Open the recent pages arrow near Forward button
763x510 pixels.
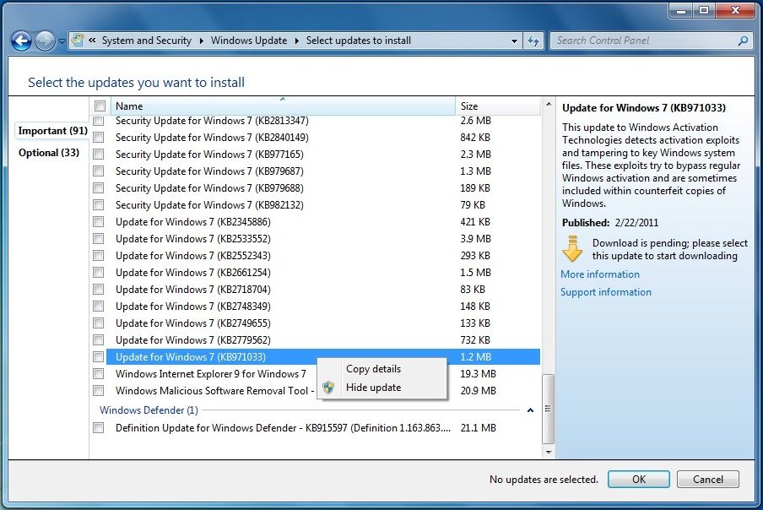click(62, 41)
